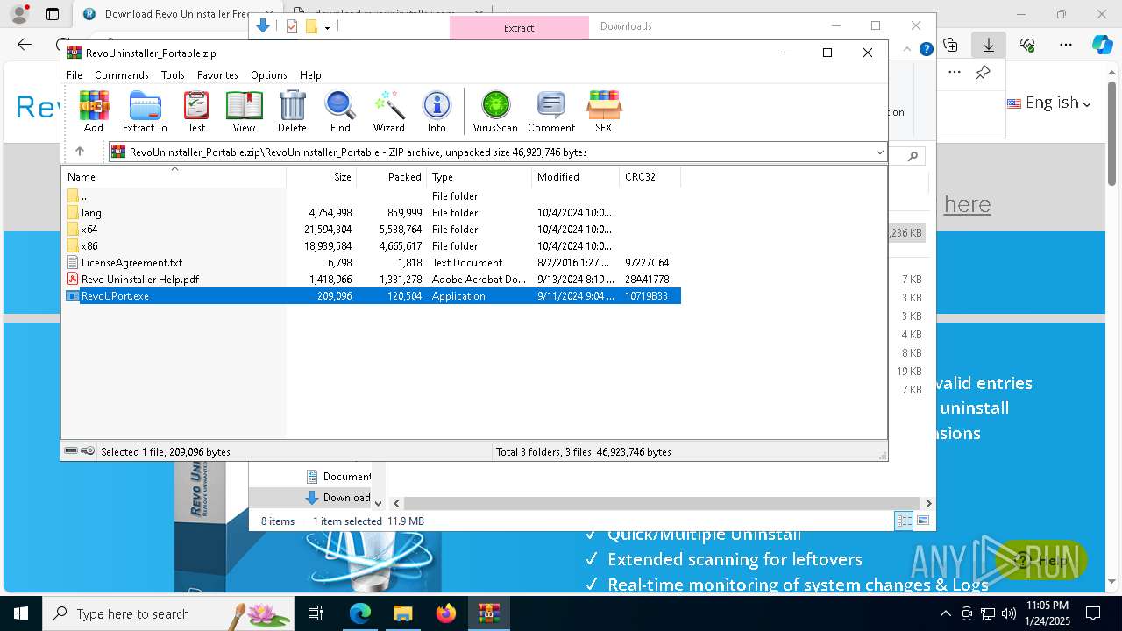Image resolution: width=1122 pixels, height=631 pixels.
Task: Click the Find magnifier icon
Action: [x=340, y=111]
